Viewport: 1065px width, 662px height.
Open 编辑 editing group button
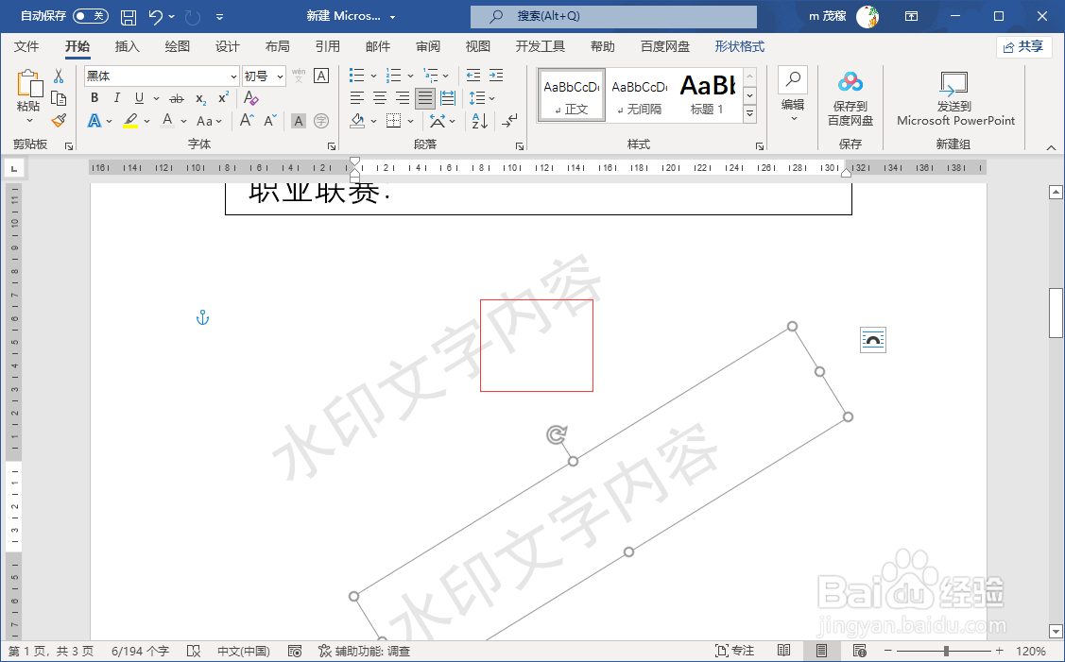click(793, 95)
